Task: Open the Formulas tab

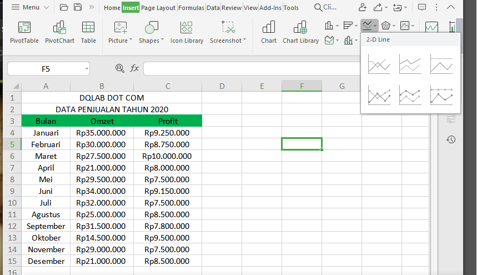Action: (x=191, y=8)
